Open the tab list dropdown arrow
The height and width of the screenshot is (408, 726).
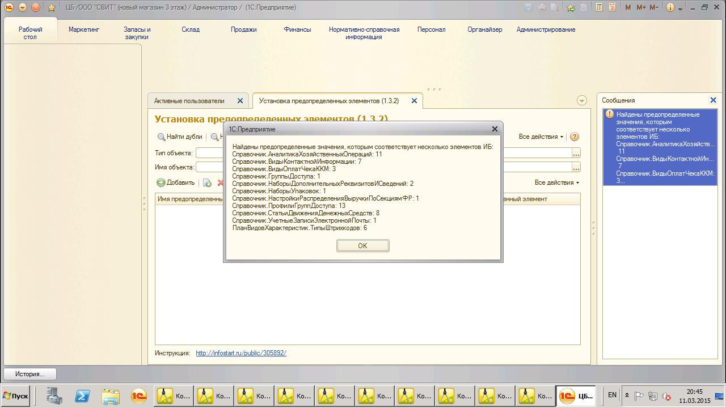tap(581, 100)
